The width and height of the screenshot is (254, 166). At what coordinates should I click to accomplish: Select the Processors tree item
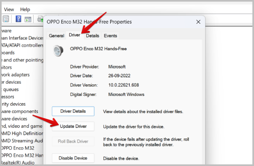click(8, 97)
